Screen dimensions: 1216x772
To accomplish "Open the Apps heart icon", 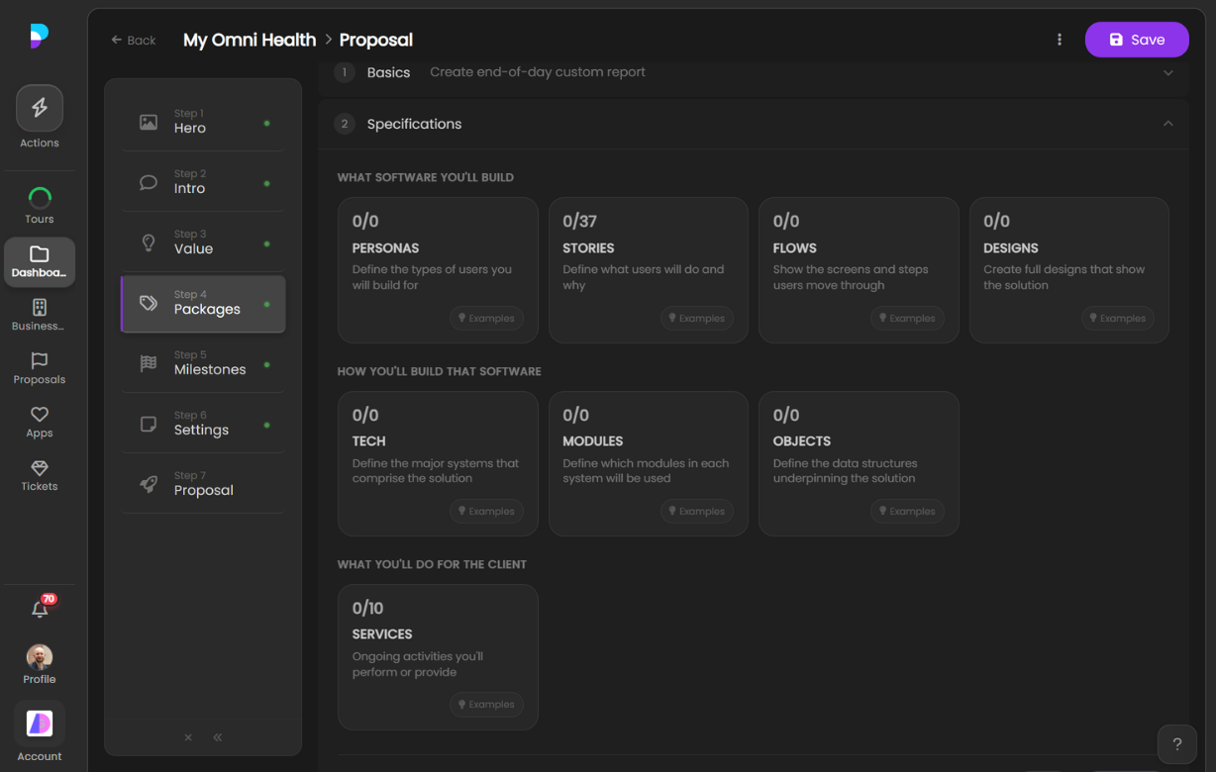I will (40, 415).
